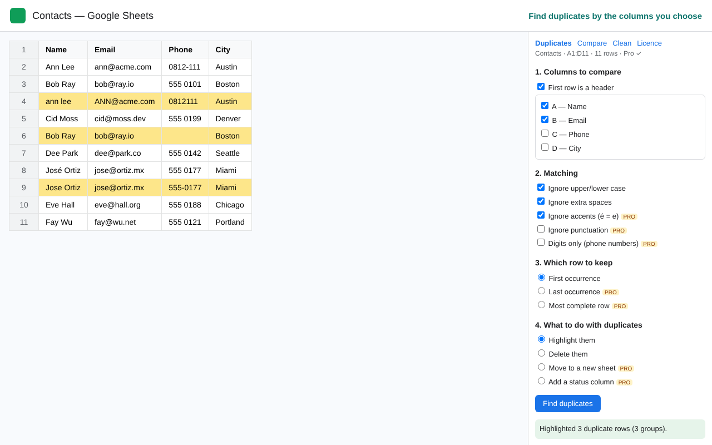
Task: Select cell ann@acme.com in row 2
Action: click(125, 67)
